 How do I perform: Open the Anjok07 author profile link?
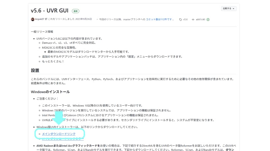click(x=39, y=19)
